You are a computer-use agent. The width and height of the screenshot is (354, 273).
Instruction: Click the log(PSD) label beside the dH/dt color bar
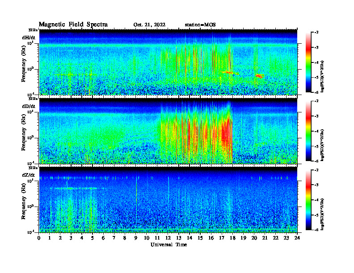point(323,76)
